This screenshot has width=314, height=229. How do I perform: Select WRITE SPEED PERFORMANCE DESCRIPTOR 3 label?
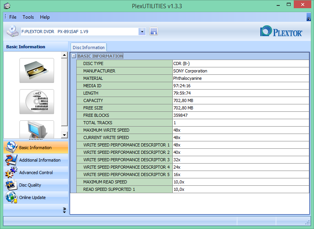(x=126, y=160)
